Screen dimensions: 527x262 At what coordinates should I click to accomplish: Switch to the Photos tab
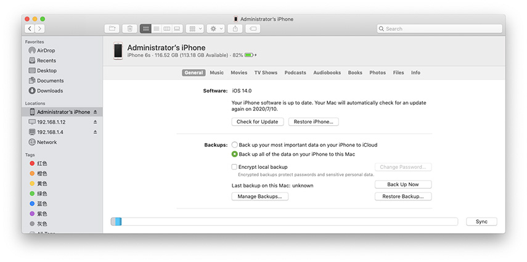pos(378,73)
